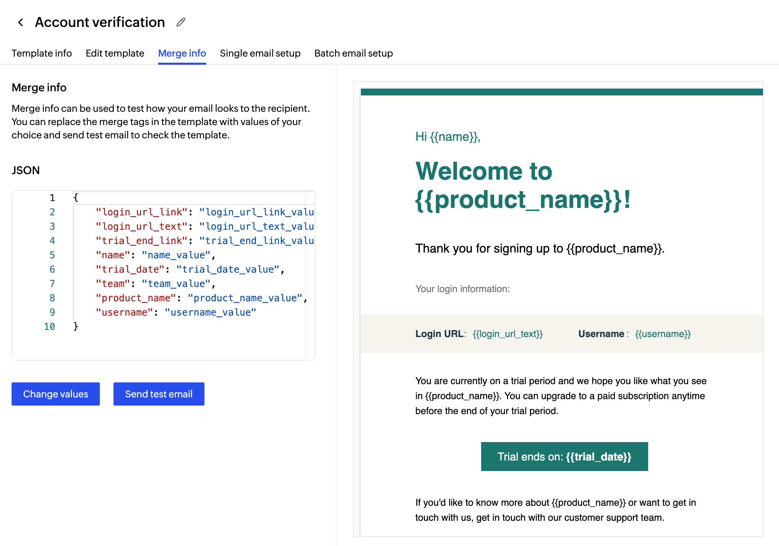The height and width of the screenshot is (546, 779).
Task: Go to Batch email setup tab
Action: pos(353,53)
